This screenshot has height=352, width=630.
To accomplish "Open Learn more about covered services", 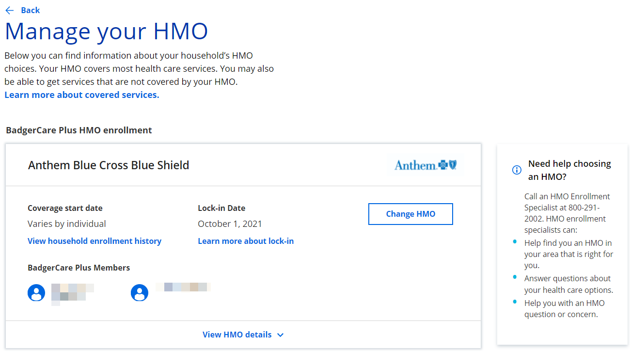I will [82, 95].
